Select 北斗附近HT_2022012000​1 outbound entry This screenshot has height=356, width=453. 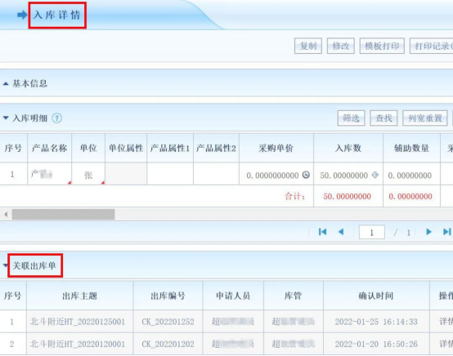[x=78, y=344]
